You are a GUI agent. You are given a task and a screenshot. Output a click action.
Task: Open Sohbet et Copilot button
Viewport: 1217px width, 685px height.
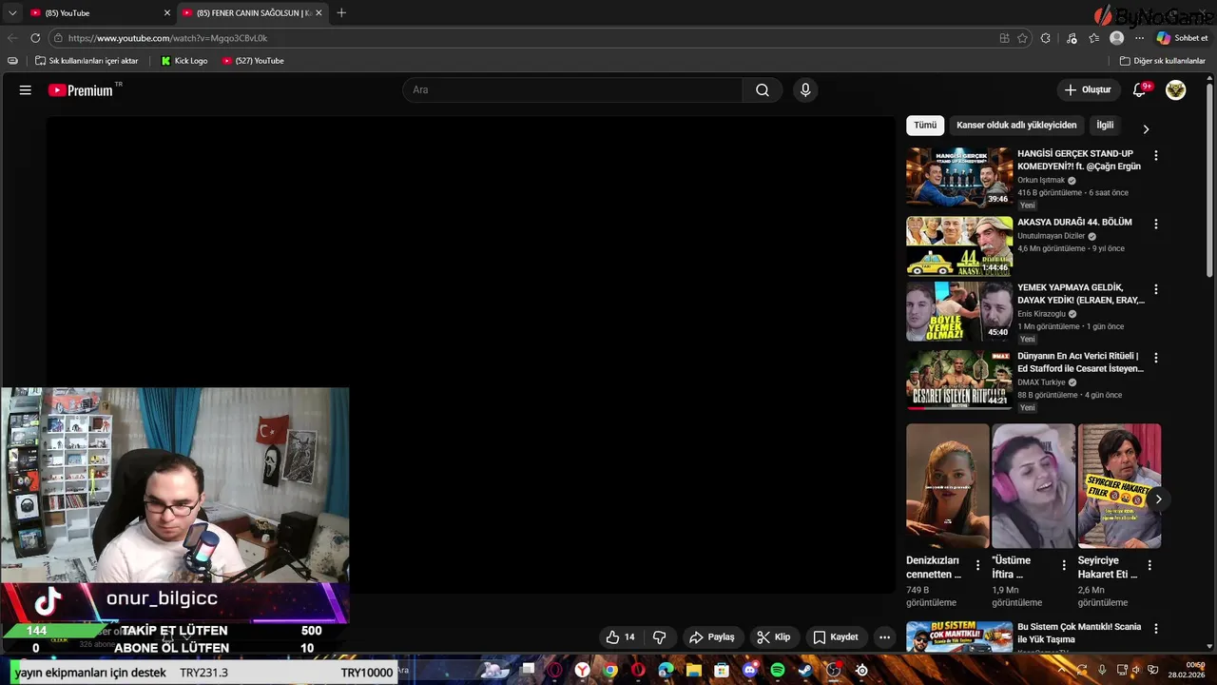point(1182,38)
